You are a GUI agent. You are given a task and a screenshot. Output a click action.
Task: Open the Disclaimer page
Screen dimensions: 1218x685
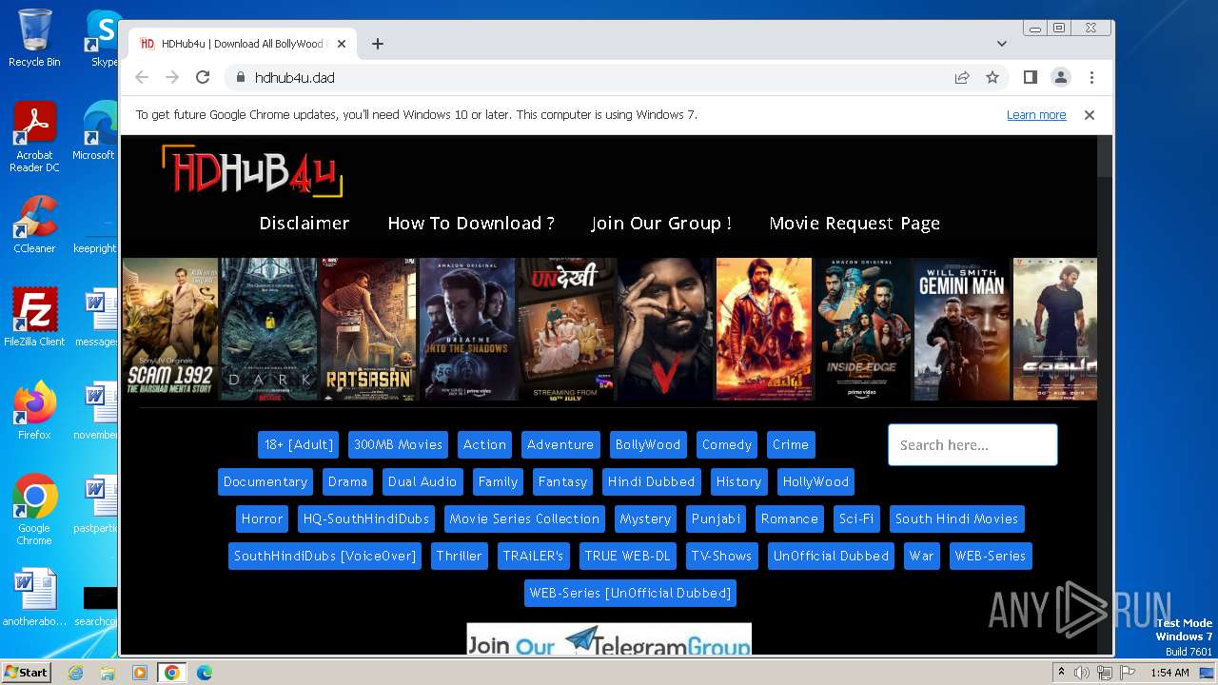(304, 224)
